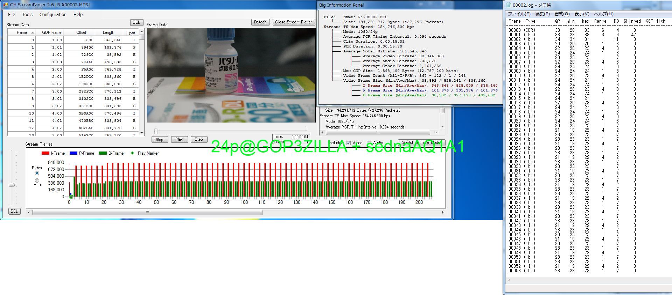The width and height of the screenshot is (672, 295).
Task: Click the green B-Frame legend swatch
Action: pos(103,153)
